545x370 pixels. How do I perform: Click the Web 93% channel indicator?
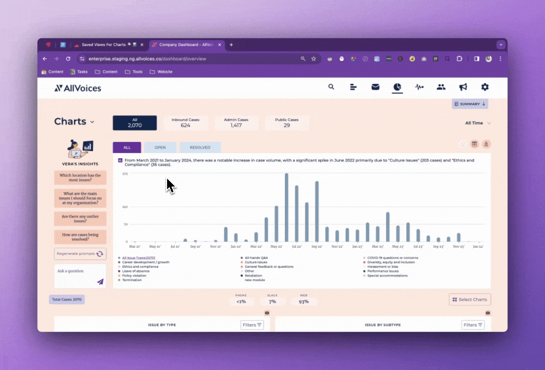pos(303,300)
